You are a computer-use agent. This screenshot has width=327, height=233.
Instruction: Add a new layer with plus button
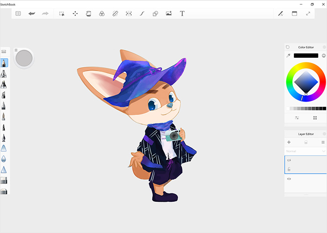(289, 142)
